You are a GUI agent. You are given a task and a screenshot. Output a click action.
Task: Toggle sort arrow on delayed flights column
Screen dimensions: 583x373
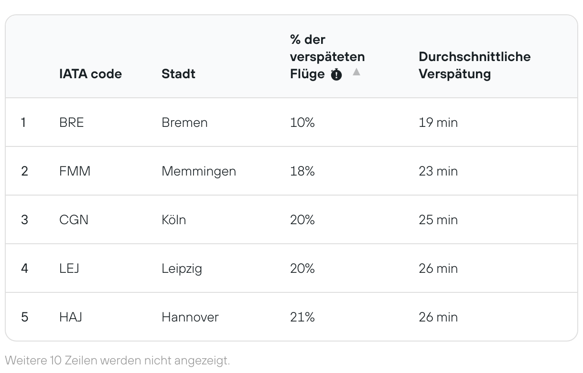[356, 72]
